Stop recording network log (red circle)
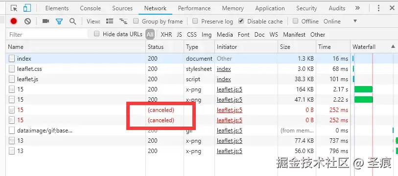The height and width of the screenshot is (176, 398). tap(14, 22)
